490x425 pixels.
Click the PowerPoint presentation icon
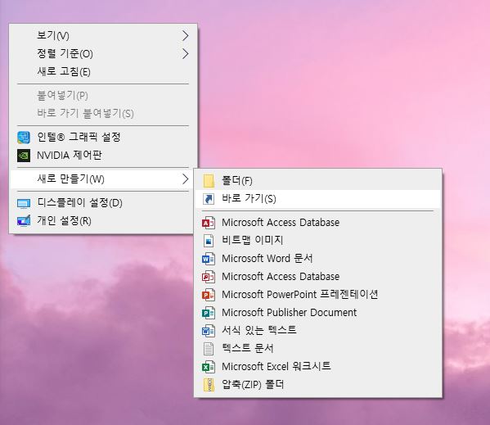point(209,295)
